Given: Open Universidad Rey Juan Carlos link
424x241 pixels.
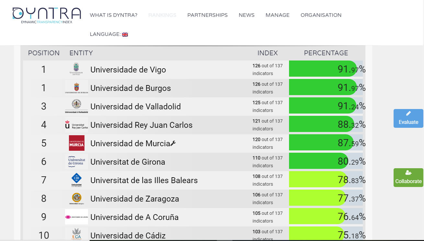Looking at the screenshot, I should tap(141, 125).
